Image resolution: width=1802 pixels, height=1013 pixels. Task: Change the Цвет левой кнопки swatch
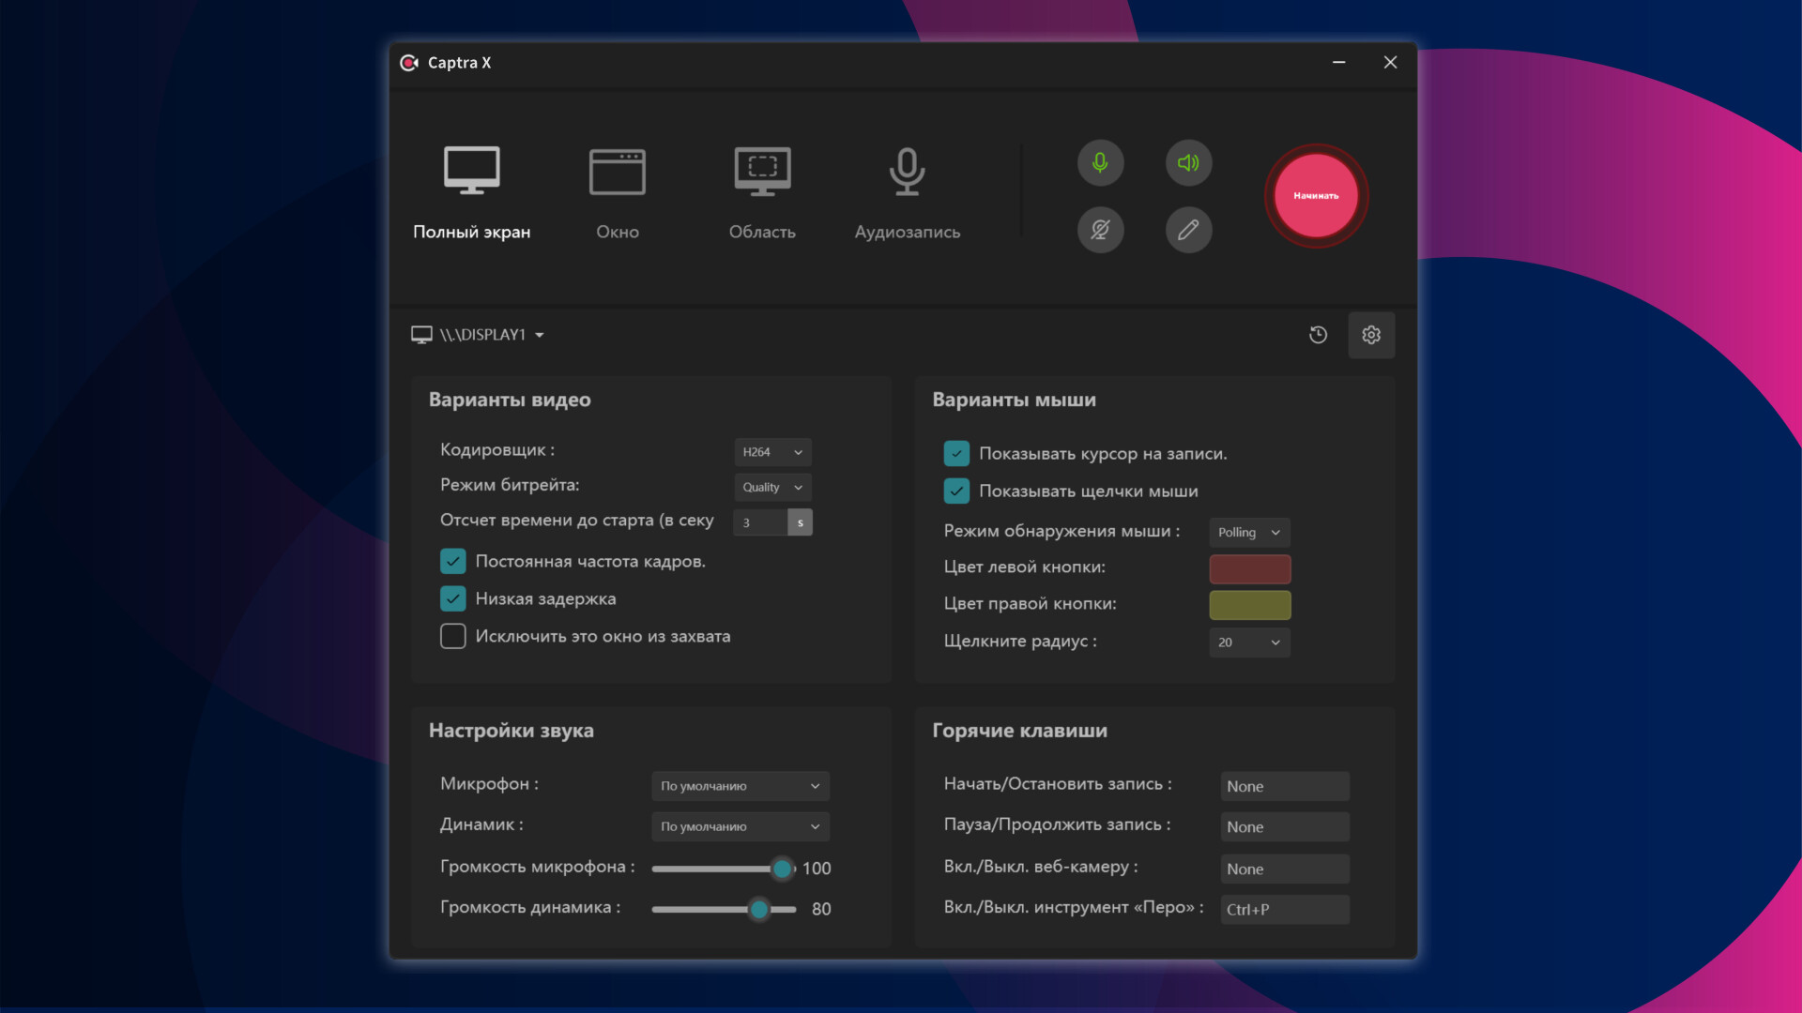[1249, 568]
